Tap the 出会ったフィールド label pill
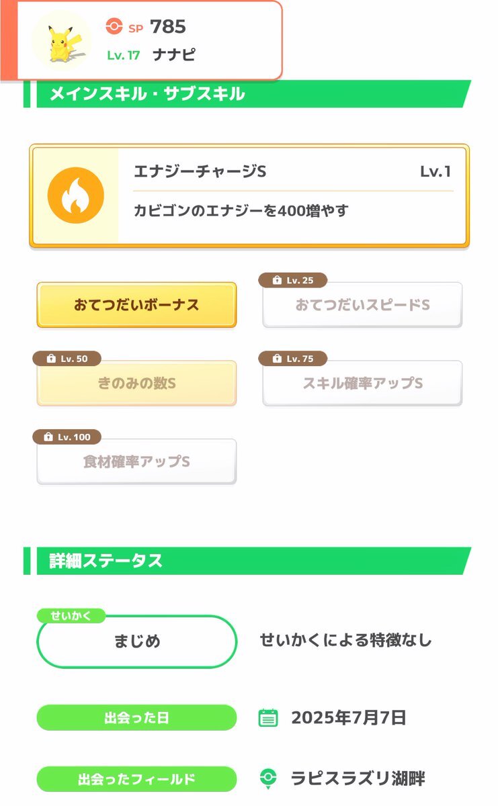Screen dimensions: 498x806 (x=136, y=779)
